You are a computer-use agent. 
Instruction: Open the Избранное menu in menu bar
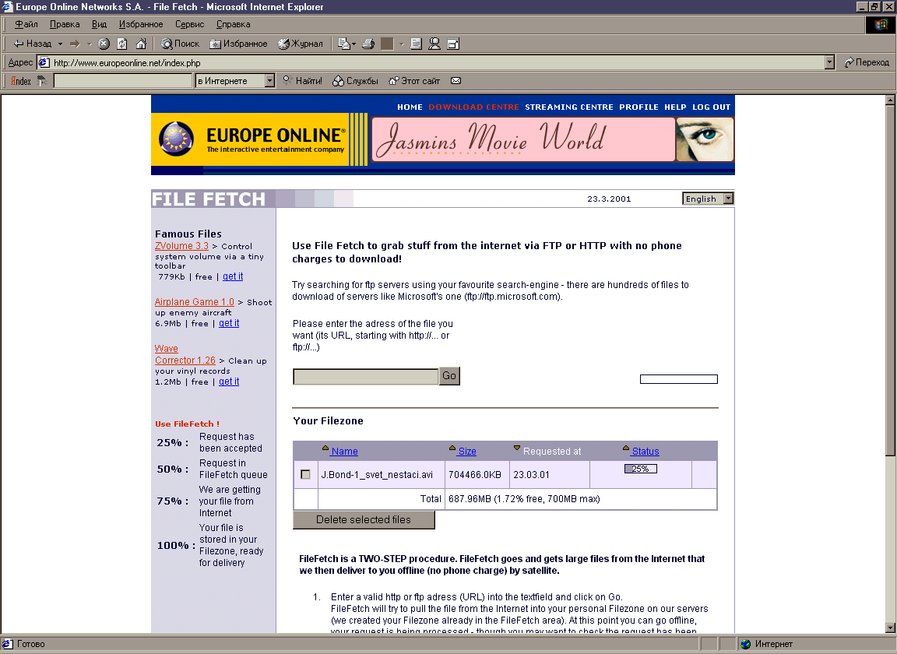(x=141, y=24)
